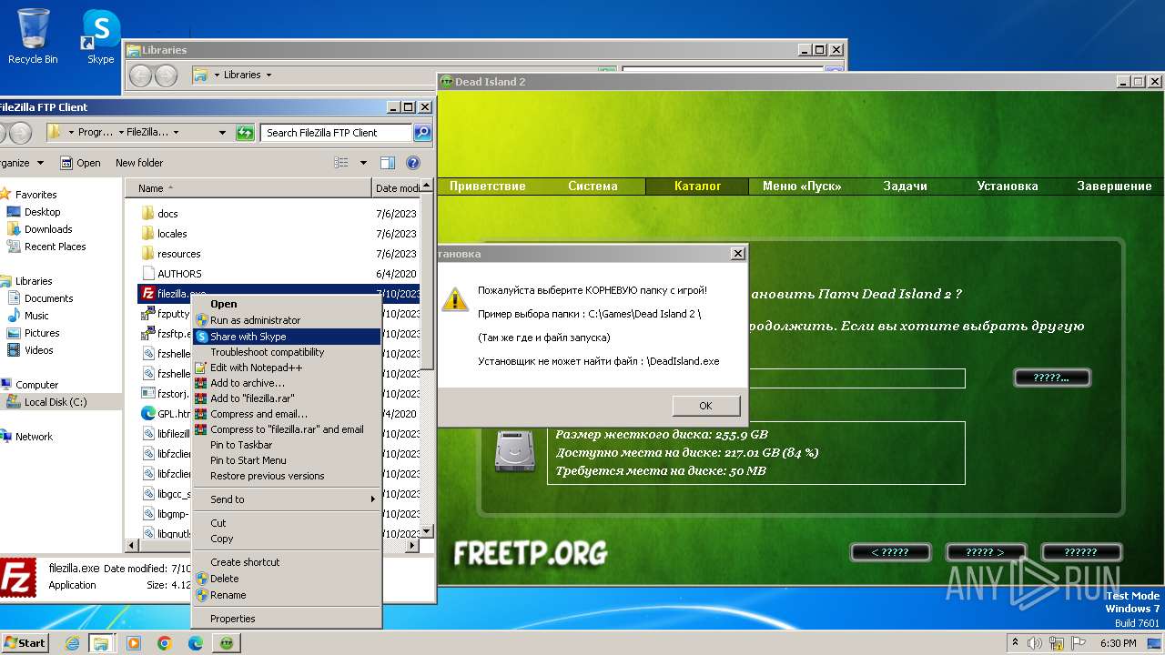Choose Rename from context menu
1165x655 pixels.
286,595
